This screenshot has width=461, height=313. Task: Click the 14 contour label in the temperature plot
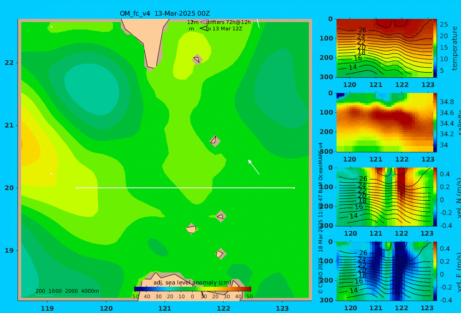pos(353,67)
